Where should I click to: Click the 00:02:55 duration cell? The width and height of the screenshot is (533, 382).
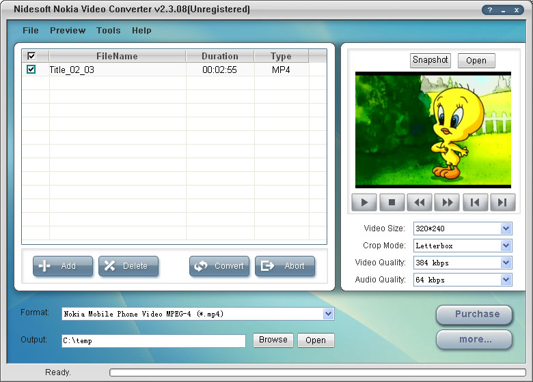[x=219, y=70]
